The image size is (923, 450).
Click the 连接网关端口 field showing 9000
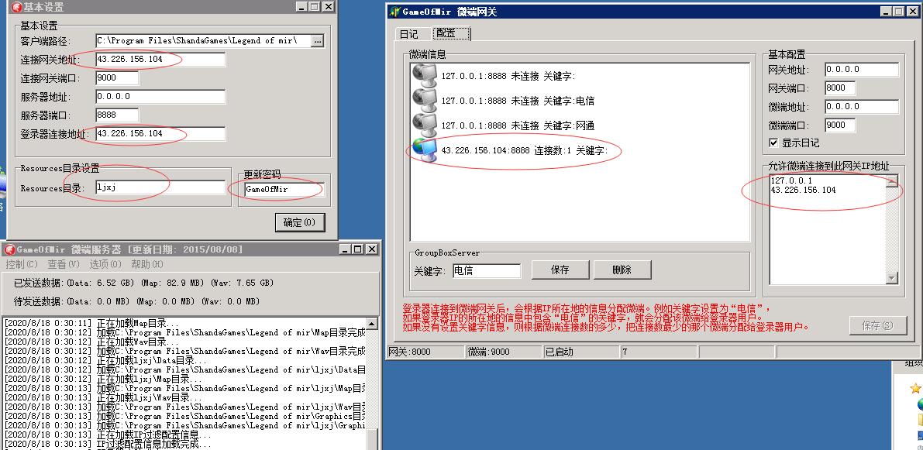117,77
